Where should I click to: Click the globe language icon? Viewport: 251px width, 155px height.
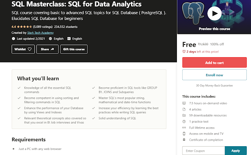point(50,39)
